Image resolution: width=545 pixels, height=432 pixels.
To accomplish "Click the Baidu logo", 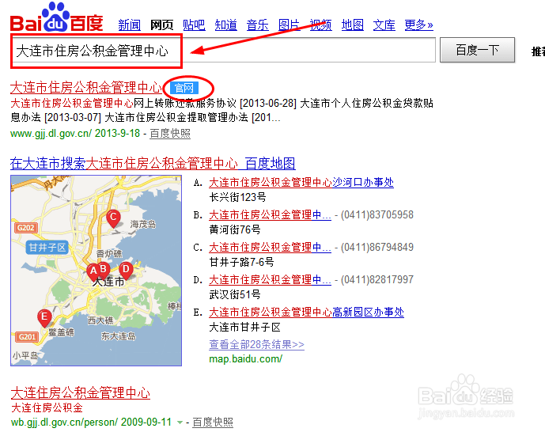I will tap(56, 17).
